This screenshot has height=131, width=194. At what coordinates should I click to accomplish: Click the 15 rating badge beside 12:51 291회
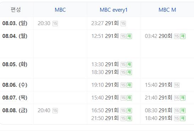(x=123, y=36)
